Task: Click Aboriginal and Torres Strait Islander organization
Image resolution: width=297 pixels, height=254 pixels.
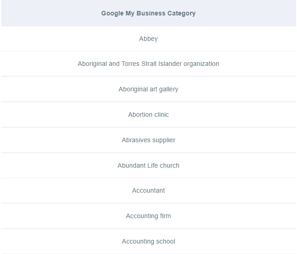Action: click(148, 64)
